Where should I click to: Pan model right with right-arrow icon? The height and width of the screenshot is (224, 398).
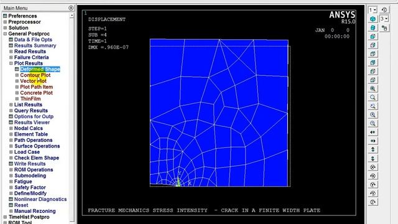(373, 141)
